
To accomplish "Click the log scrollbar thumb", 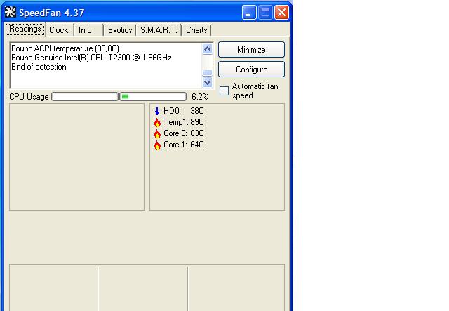I will 208,73.
